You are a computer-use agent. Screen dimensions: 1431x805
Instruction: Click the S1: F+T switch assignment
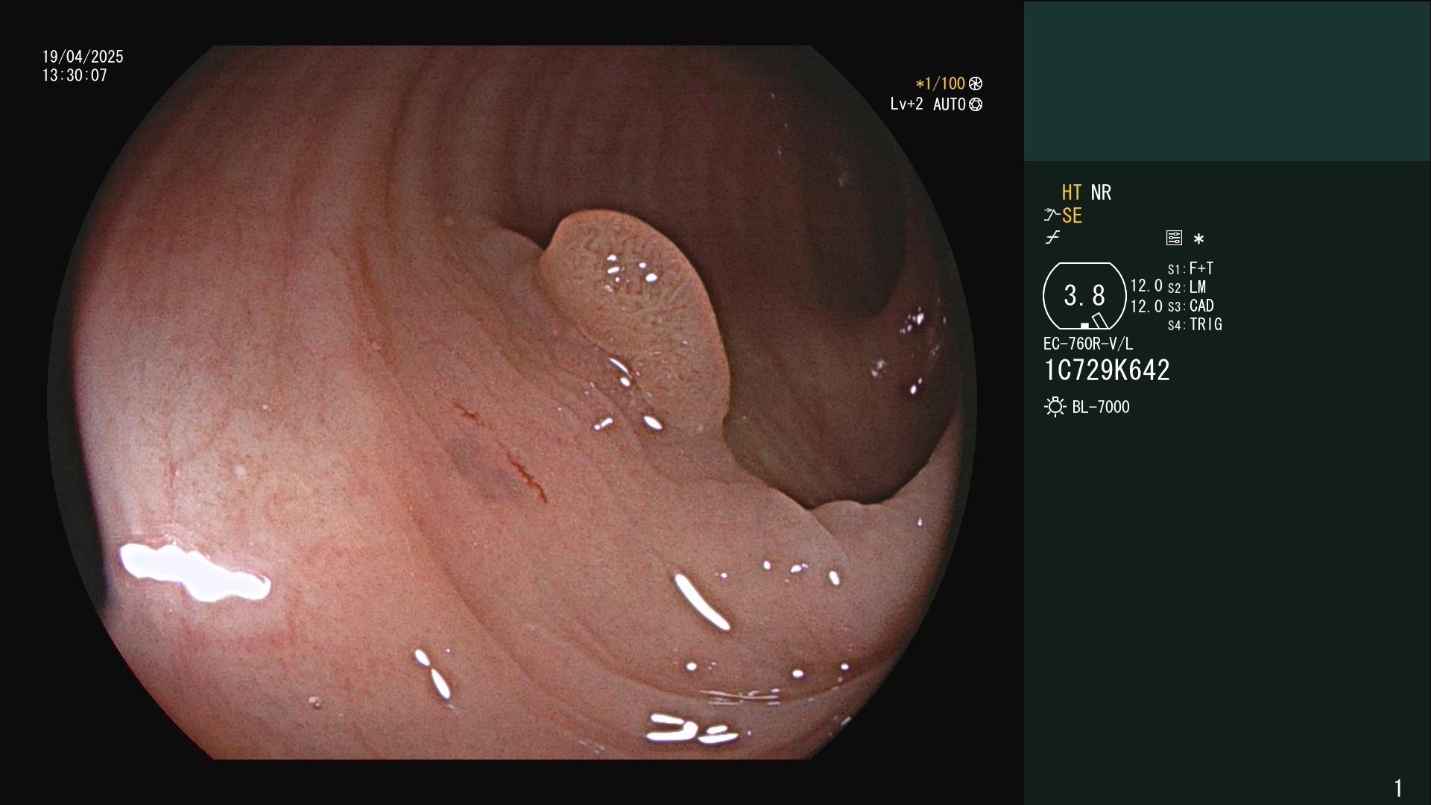coord(1191,269)
